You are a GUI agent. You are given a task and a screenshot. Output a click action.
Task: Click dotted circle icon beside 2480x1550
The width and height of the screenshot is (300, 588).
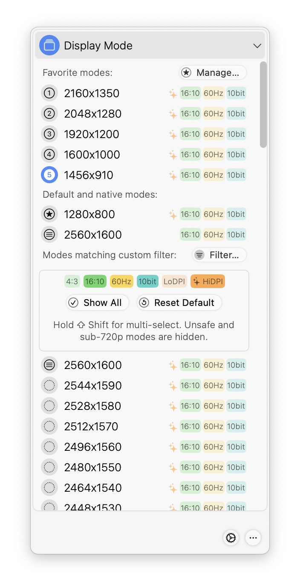point(49,467)
